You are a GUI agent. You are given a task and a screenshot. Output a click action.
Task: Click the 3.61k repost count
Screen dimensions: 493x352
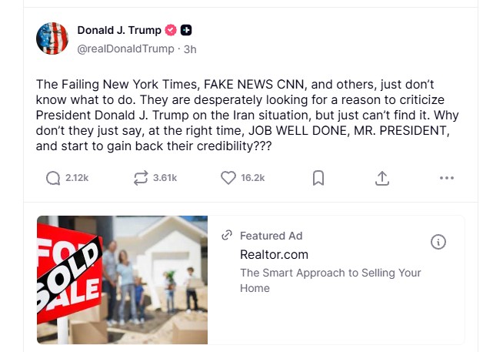165,178
